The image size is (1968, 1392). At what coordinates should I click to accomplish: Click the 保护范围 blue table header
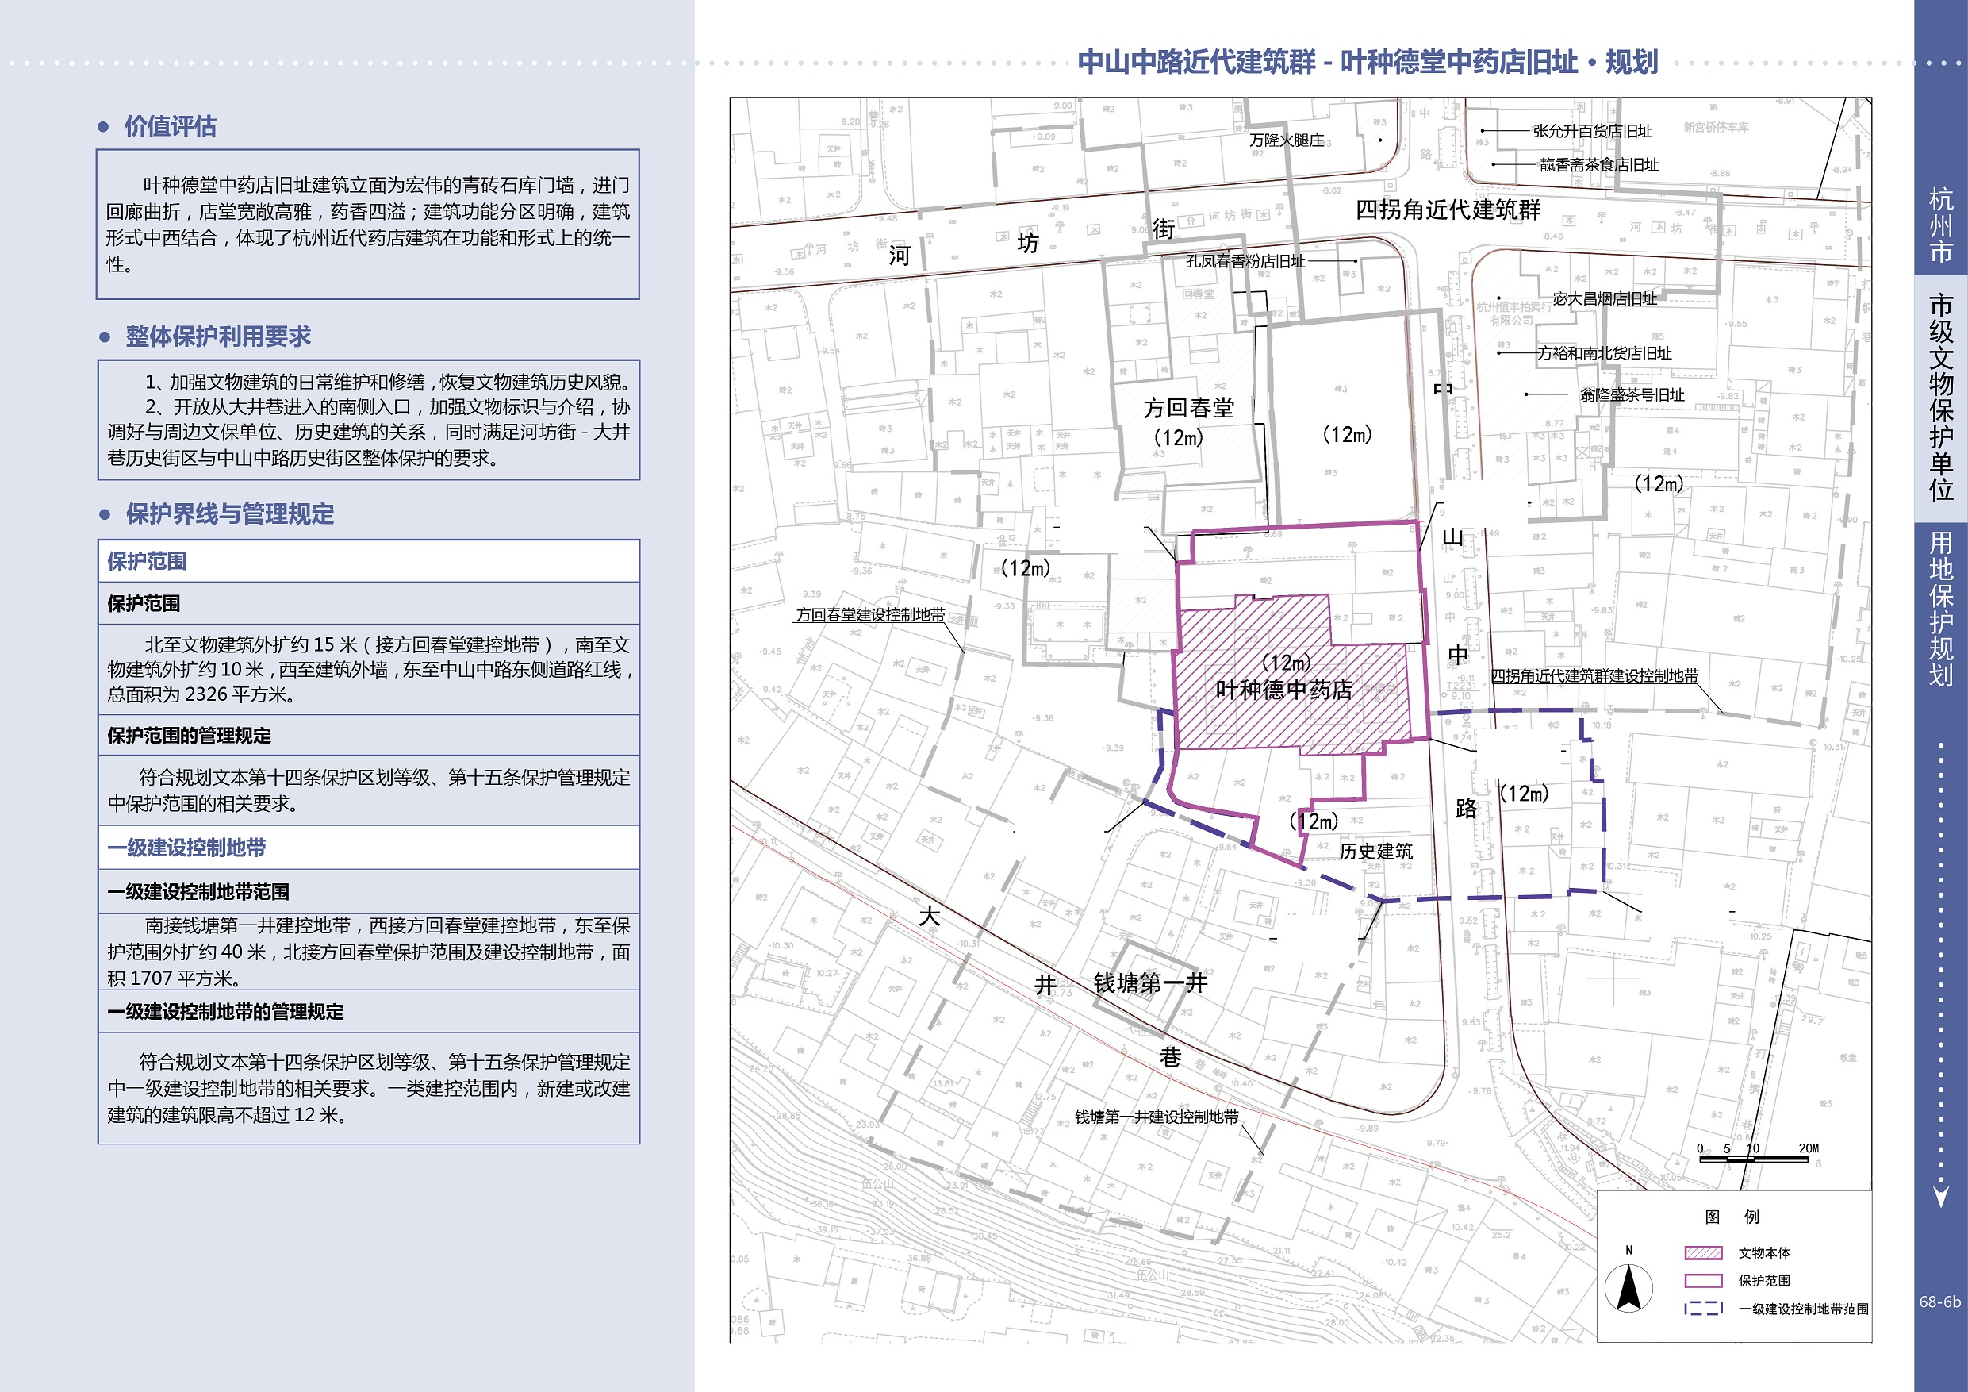[147, 561]
